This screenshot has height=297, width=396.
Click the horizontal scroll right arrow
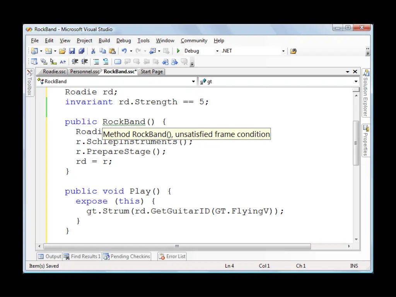click(349, 246)
